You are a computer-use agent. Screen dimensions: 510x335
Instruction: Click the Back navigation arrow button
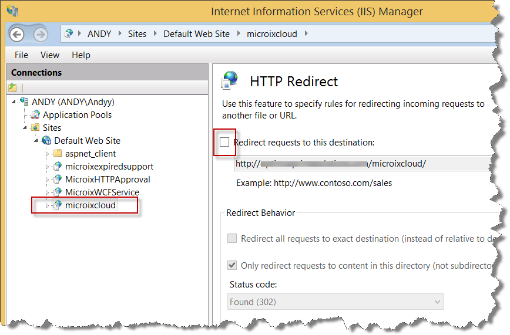coord(17,34)
